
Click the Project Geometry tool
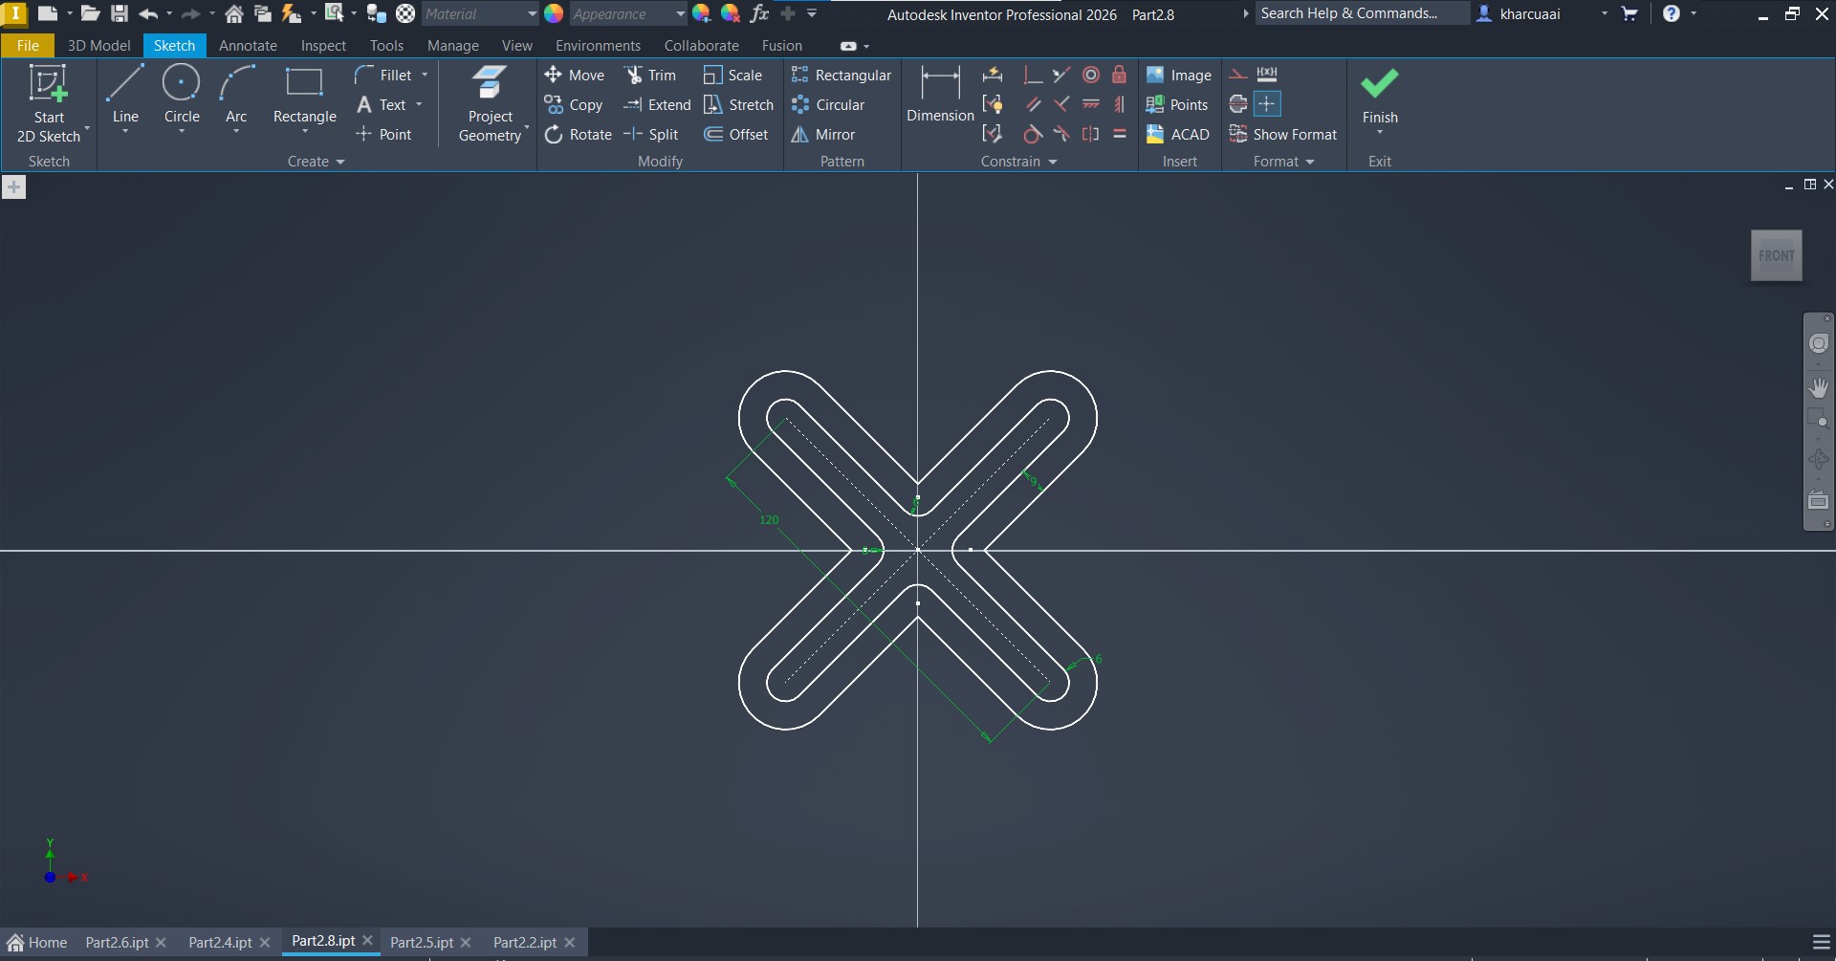pos(490,103)
